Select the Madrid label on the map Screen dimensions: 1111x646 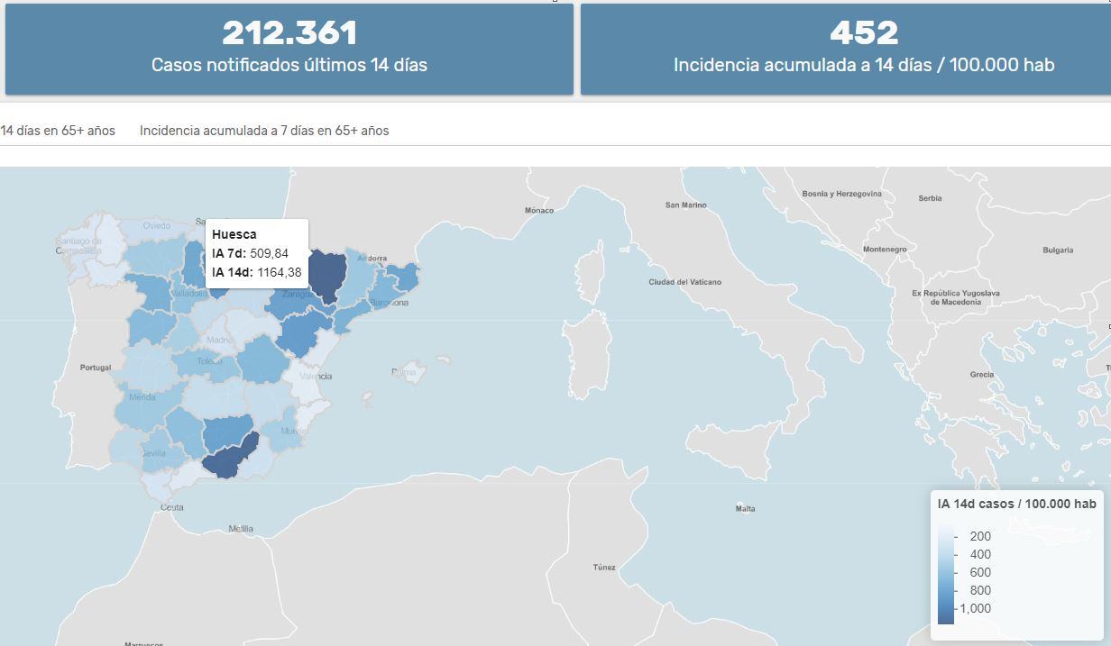[x=220, y=341]
